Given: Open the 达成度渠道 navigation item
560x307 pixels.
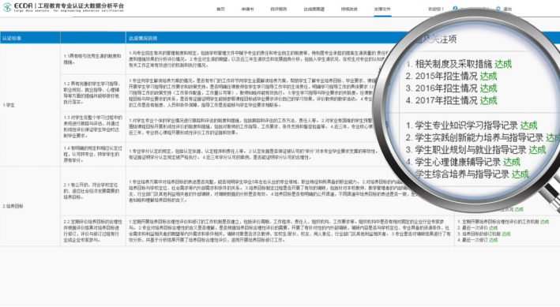Looking at the screenshot, I should (x=314, y=9).
